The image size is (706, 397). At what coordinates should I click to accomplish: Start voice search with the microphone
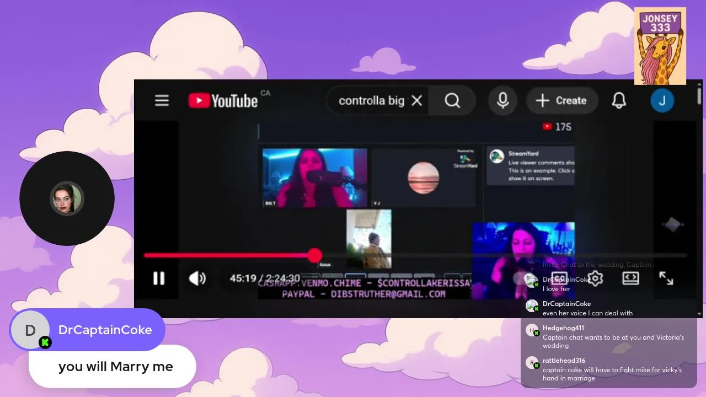pyautogui.click(x=502, y=100)
